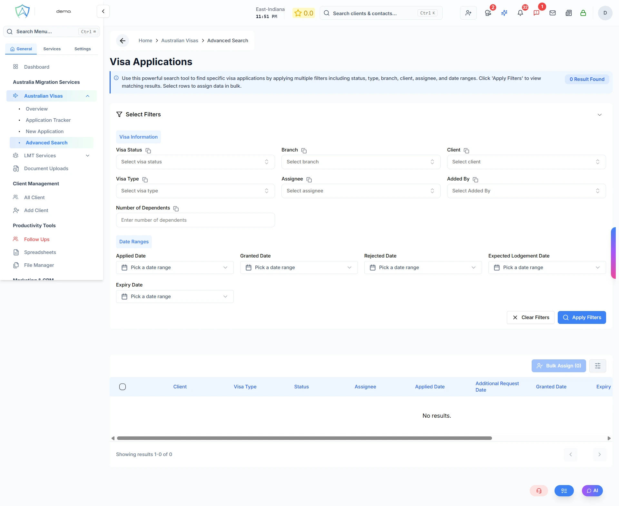Click the add user icon in header
Screen dimensions: 619x506
pyautogui.click(x=468, y=13)
